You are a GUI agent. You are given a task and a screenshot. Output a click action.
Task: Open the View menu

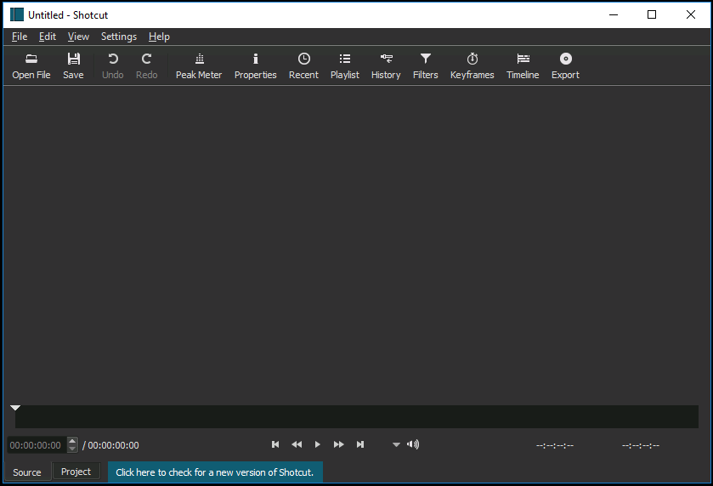coord(78,37)
